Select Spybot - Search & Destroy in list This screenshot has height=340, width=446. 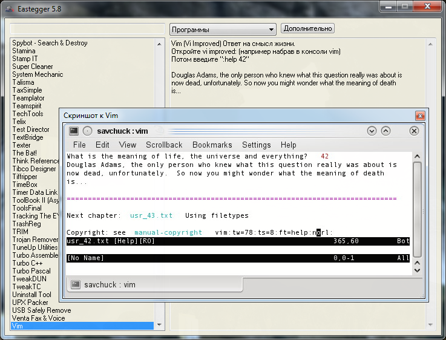pos(50,43)
